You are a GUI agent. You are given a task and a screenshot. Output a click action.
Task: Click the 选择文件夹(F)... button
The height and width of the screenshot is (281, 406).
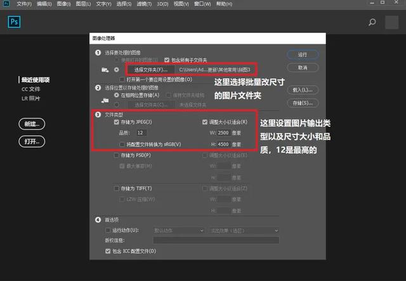151,70
